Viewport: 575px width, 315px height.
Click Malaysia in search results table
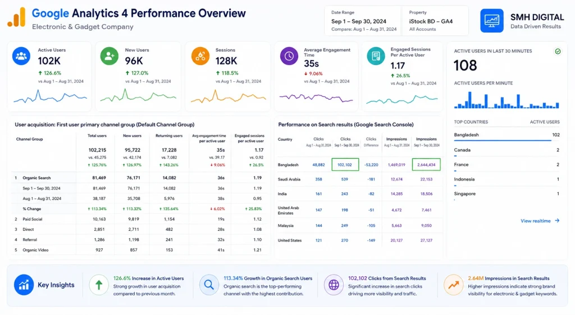coord(286,226)
